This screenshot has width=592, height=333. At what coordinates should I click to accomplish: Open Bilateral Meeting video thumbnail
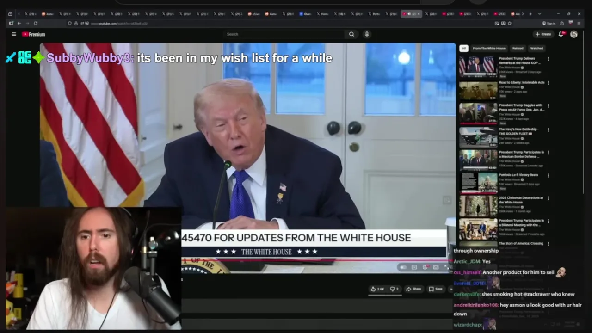478,228
